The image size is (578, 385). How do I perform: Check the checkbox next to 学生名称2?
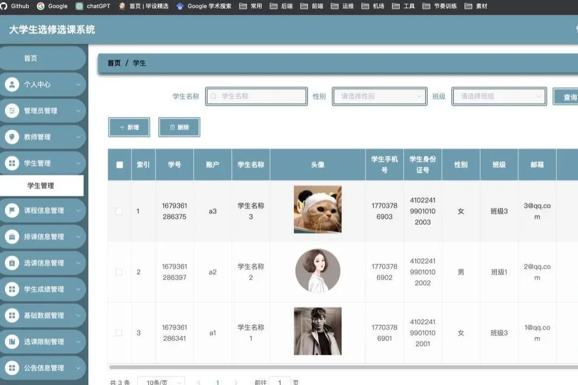[x=119, y=272]
